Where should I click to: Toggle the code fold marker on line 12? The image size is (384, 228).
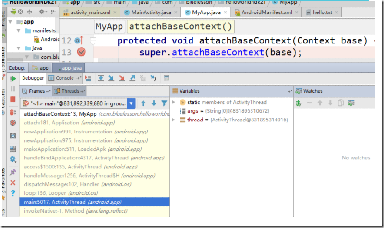pyautogui.click(x=93, y=40)
